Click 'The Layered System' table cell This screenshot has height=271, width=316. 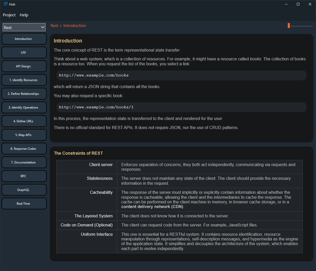pos(87,216)
